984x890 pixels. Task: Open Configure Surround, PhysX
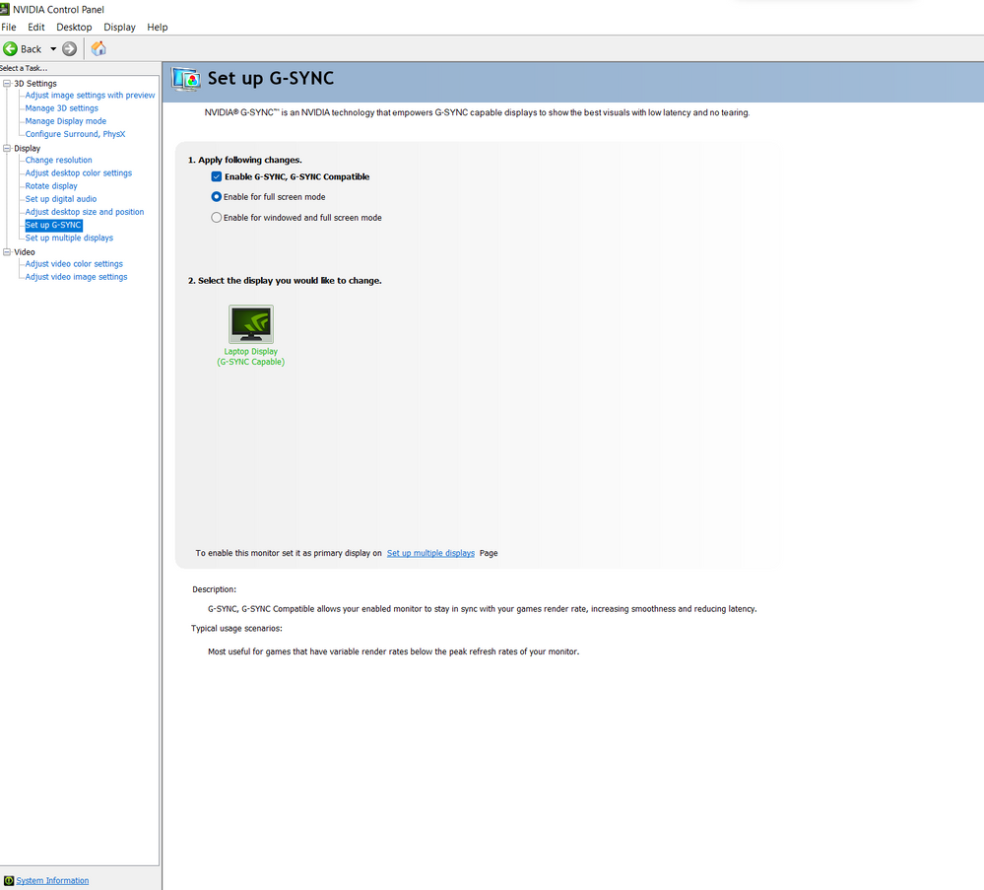click(75, 134)
